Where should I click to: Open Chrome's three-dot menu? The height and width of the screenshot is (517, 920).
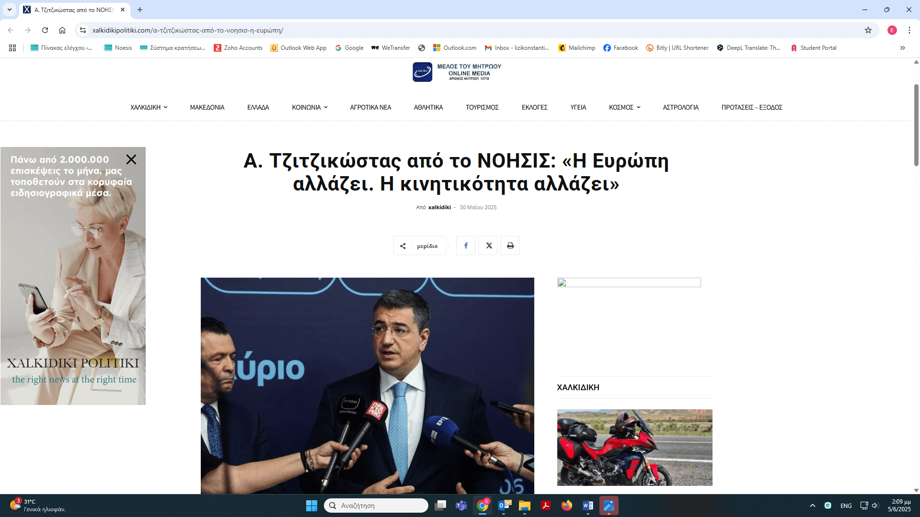(909, 30)
